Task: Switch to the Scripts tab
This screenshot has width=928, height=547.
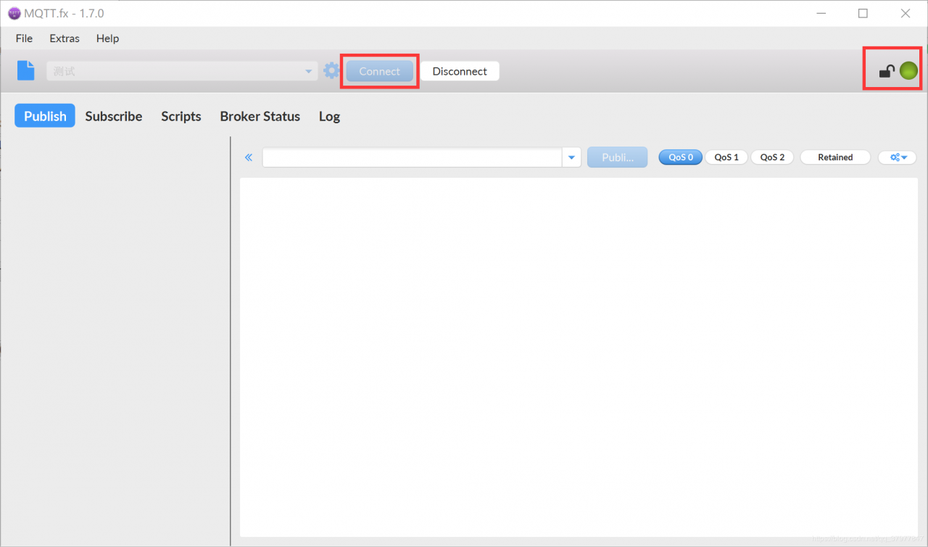Action: (181, 116)
